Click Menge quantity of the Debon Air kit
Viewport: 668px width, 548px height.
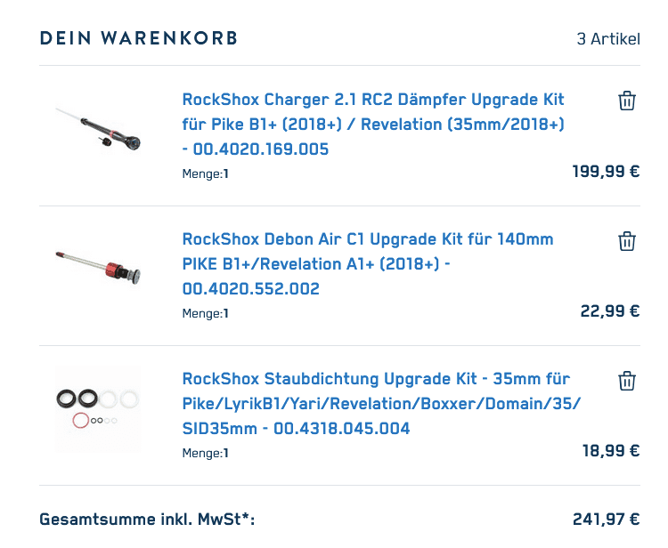tap(206, 313)
